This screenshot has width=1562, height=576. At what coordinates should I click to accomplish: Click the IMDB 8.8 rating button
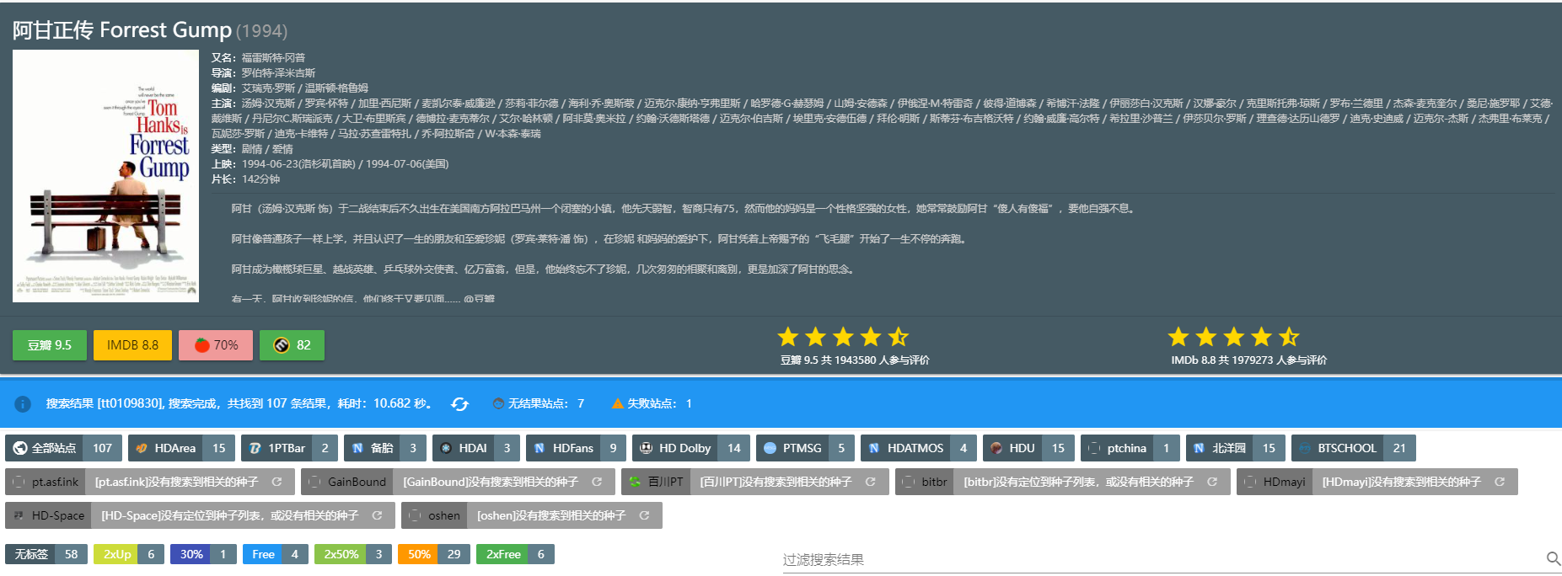pos(132,345)
